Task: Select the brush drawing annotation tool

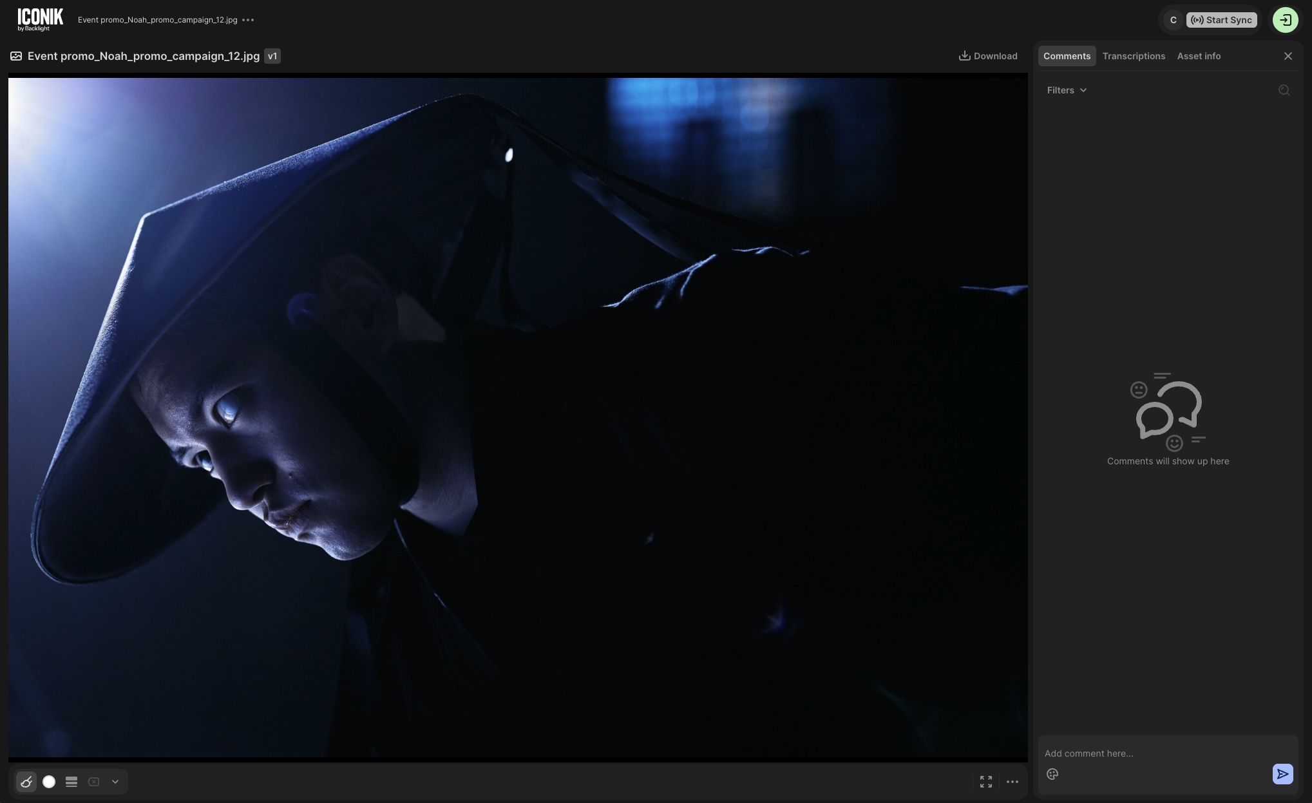Action: pos(26,782)
